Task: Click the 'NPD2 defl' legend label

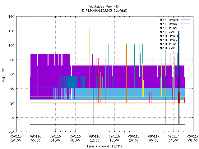Action: click(x=168, y=32)
